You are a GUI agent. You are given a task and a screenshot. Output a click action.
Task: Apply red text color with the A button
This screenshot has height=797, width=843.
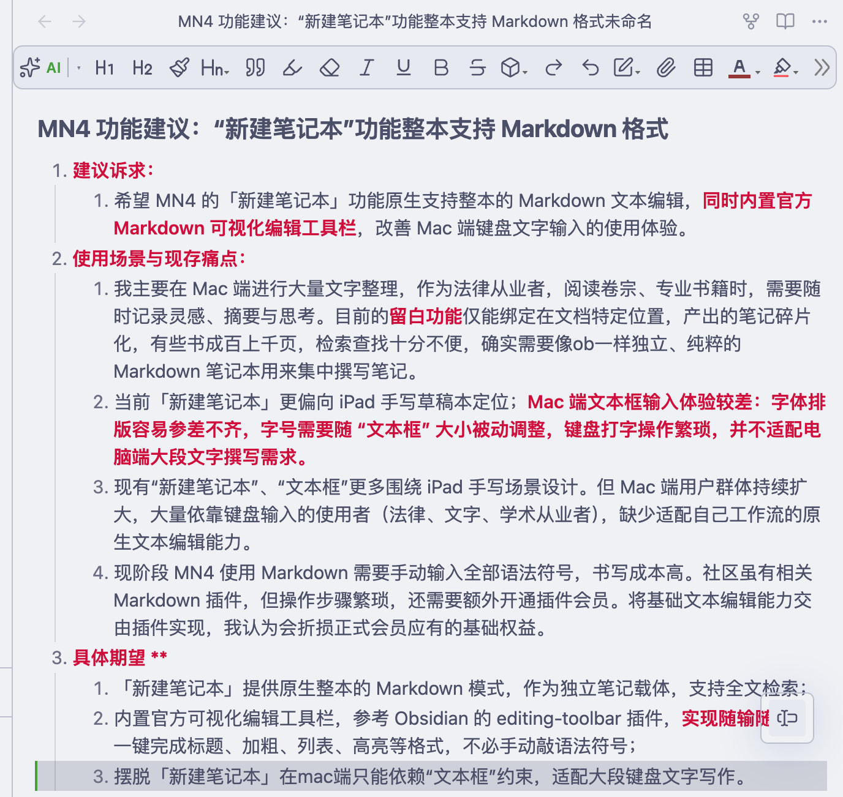coord(739,67)
